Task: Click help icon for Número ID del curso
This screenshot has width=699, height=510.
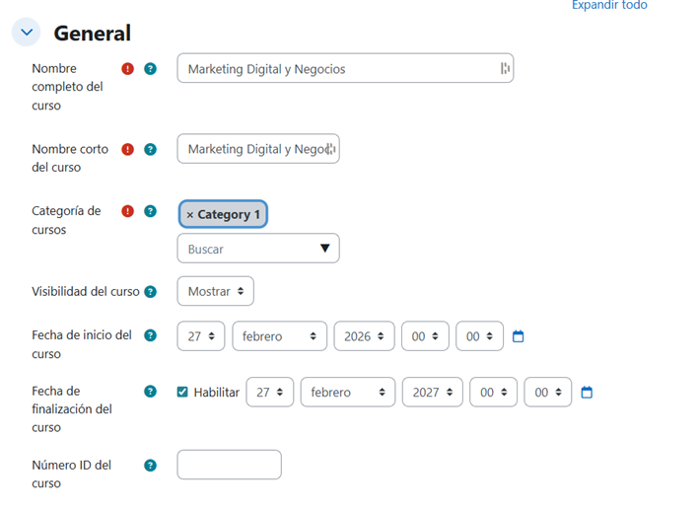Action: click(151, 466)
